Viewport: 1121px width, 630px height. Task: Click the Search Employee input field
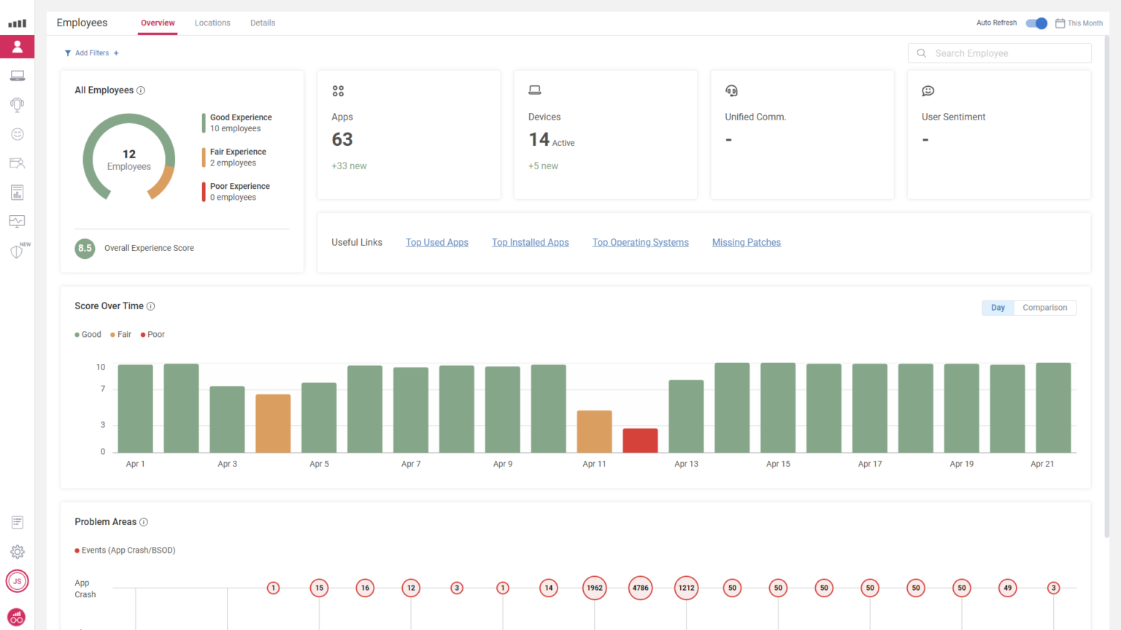click(x=999, y=52)
